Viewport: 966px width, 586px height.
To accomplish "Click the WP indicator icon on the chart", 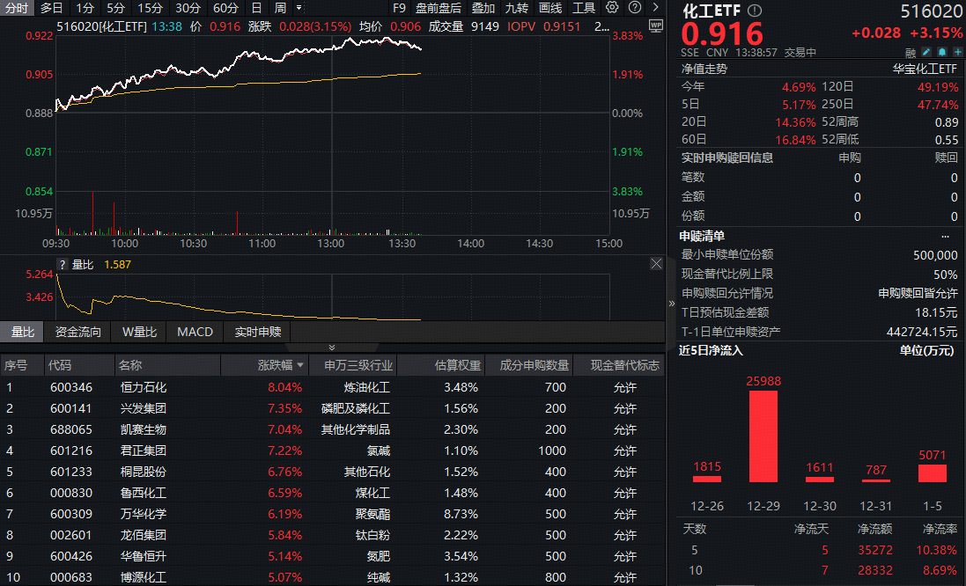I will (x=656, y=26).
